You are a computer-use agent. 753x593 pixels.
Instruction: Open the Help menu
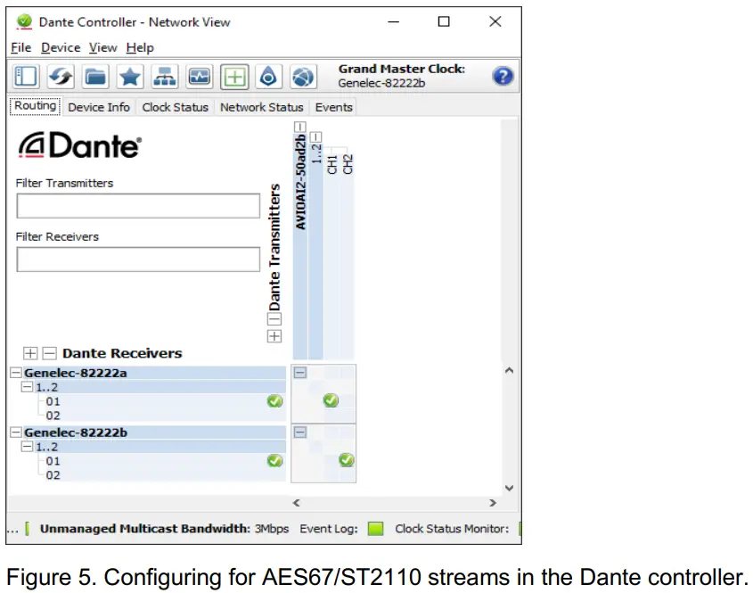140,47
